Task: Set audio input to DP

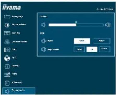Action: [92, 49]
